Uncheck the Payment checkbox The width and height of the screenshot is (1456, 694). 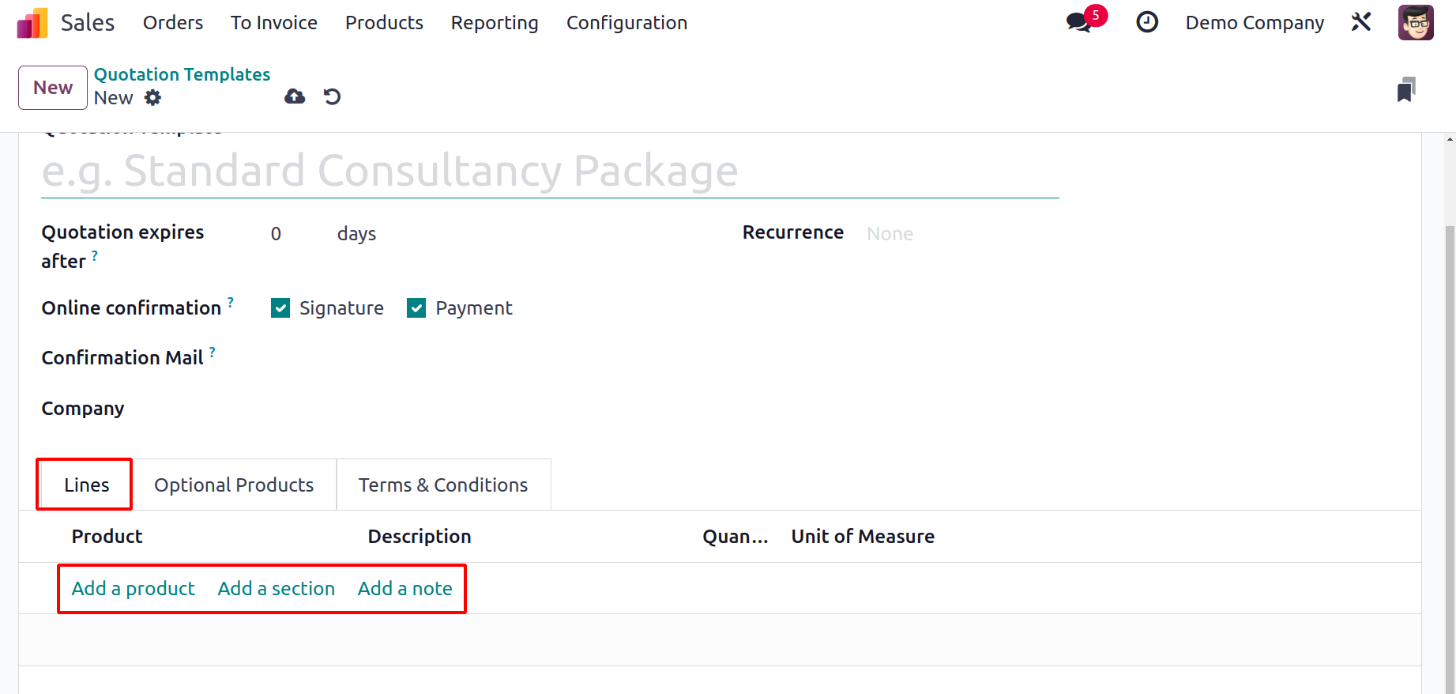(x=416, y=308)
